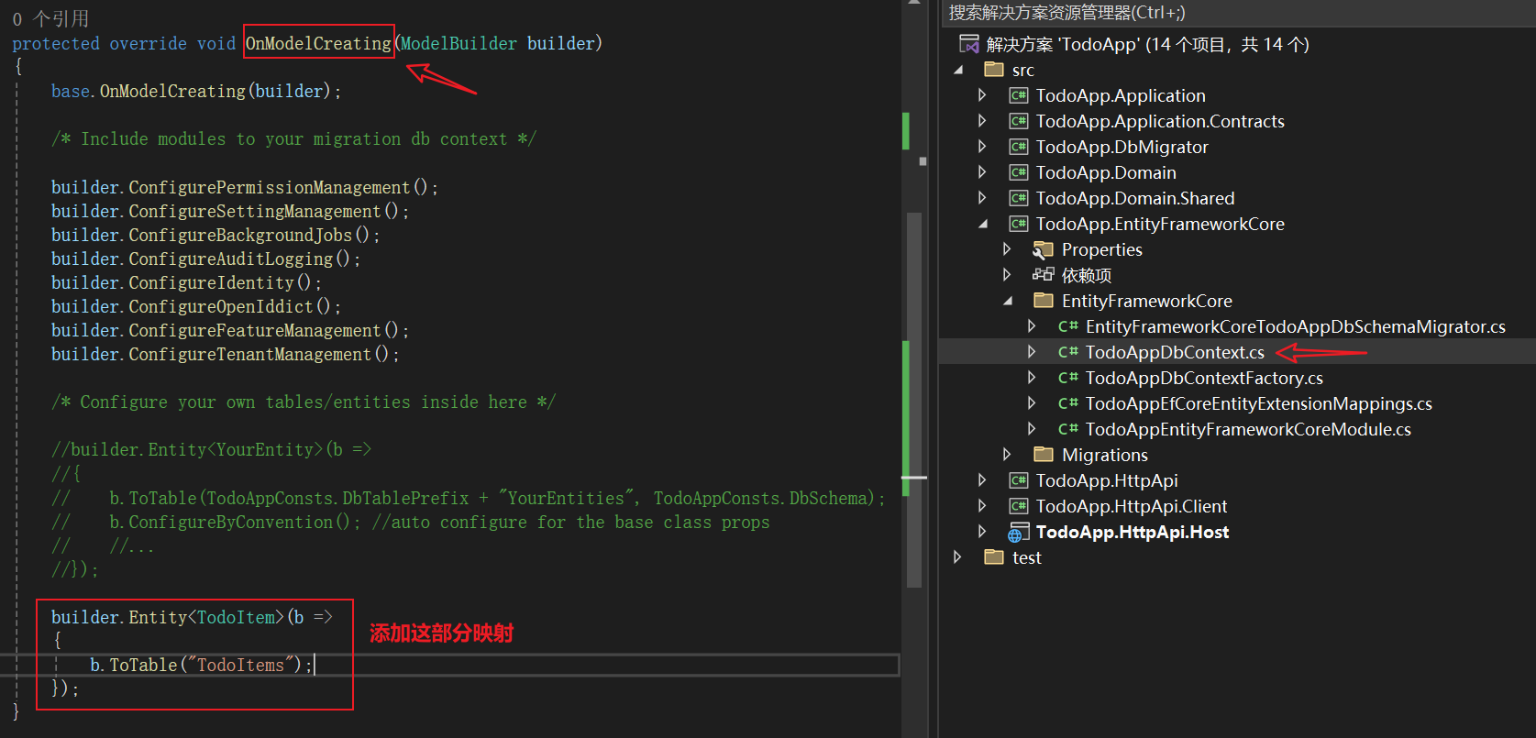Viewport: 1536px width, 738px height.
Task: Click the test folder icon
Action: (994, 557)
